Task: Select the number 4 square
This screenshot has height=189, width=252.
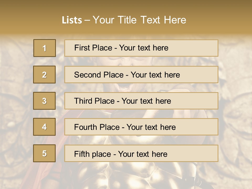Action: point(44,127)
